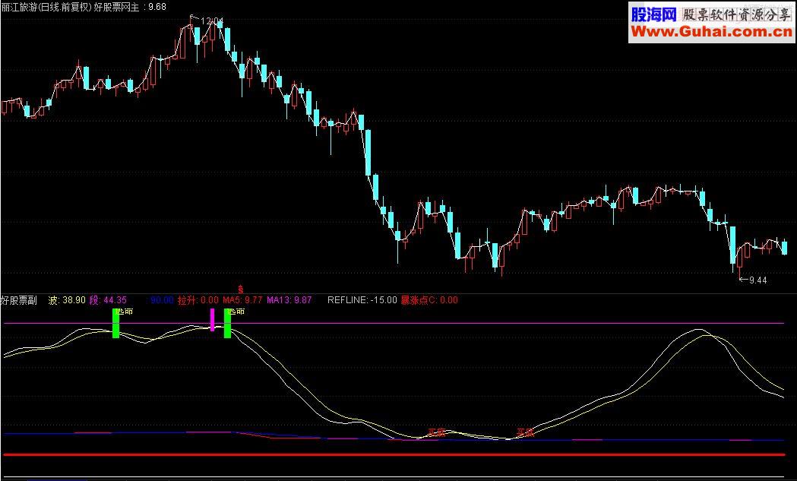Select the MA13: 9.87 readout
Image resolution: width=797 pixels, height=481 pixels.
(289, 300)
